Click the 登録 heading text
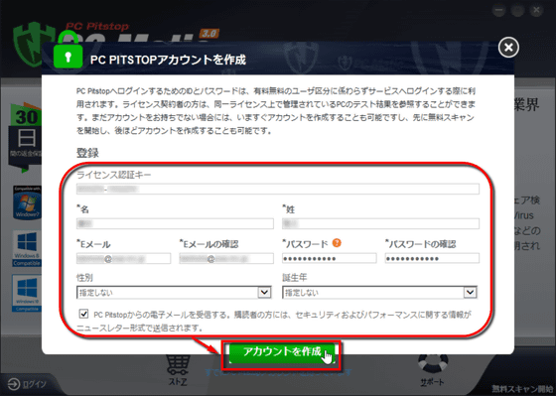Image resolution: width=556 pixels, height=396 pixels. [87, 154]
